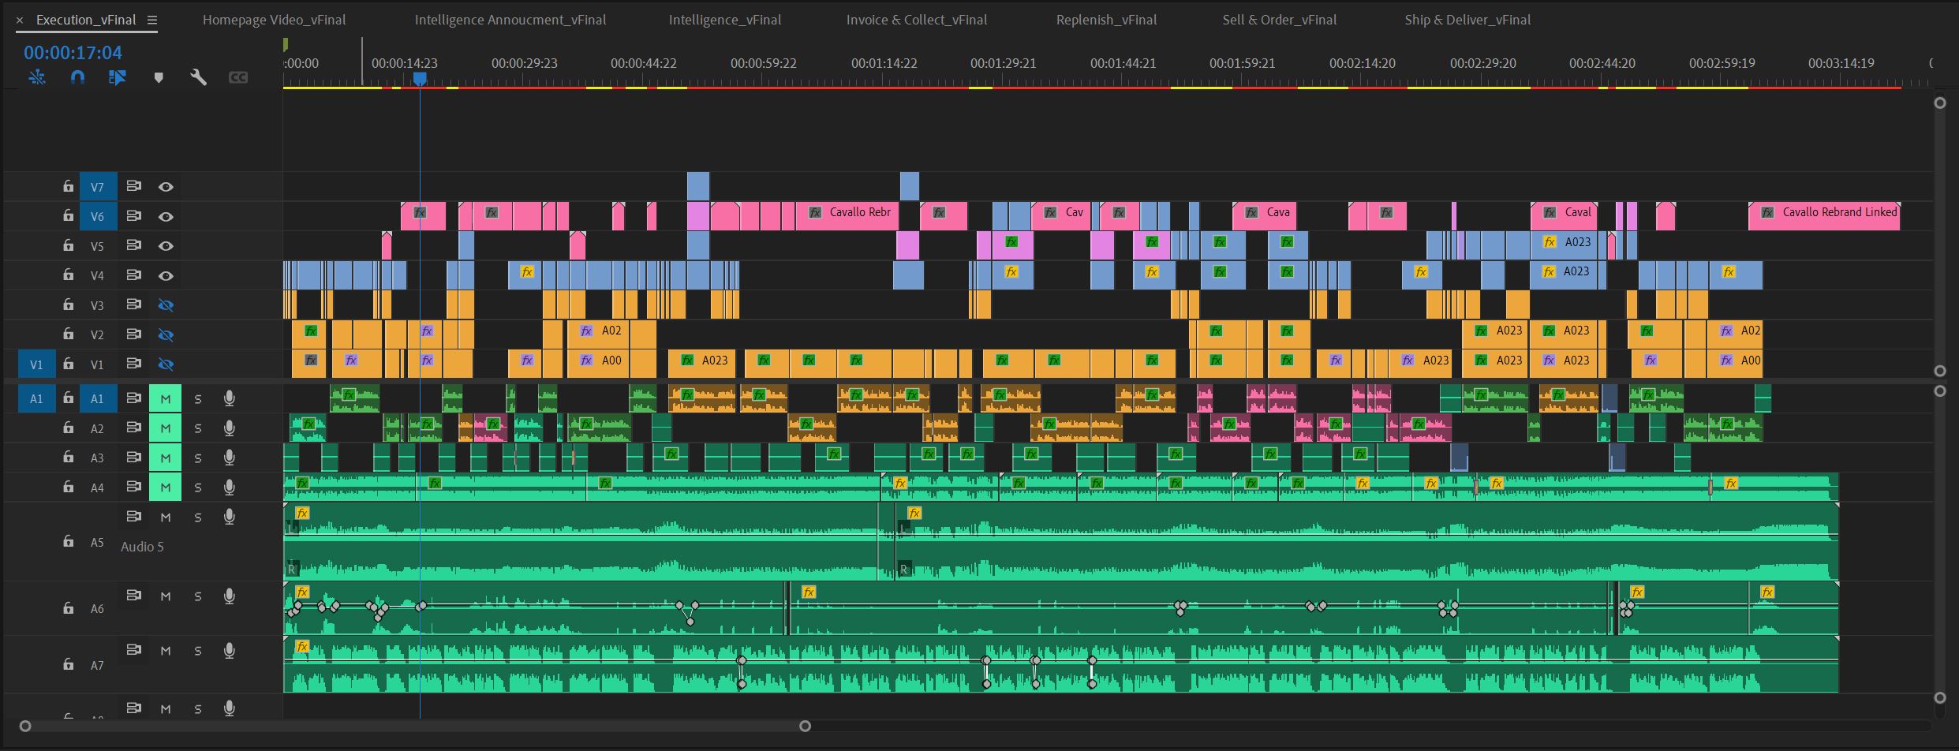Click the Captions CC track options icon
This screenshot has width=1959, height=751.
click(x=238, y=77)
